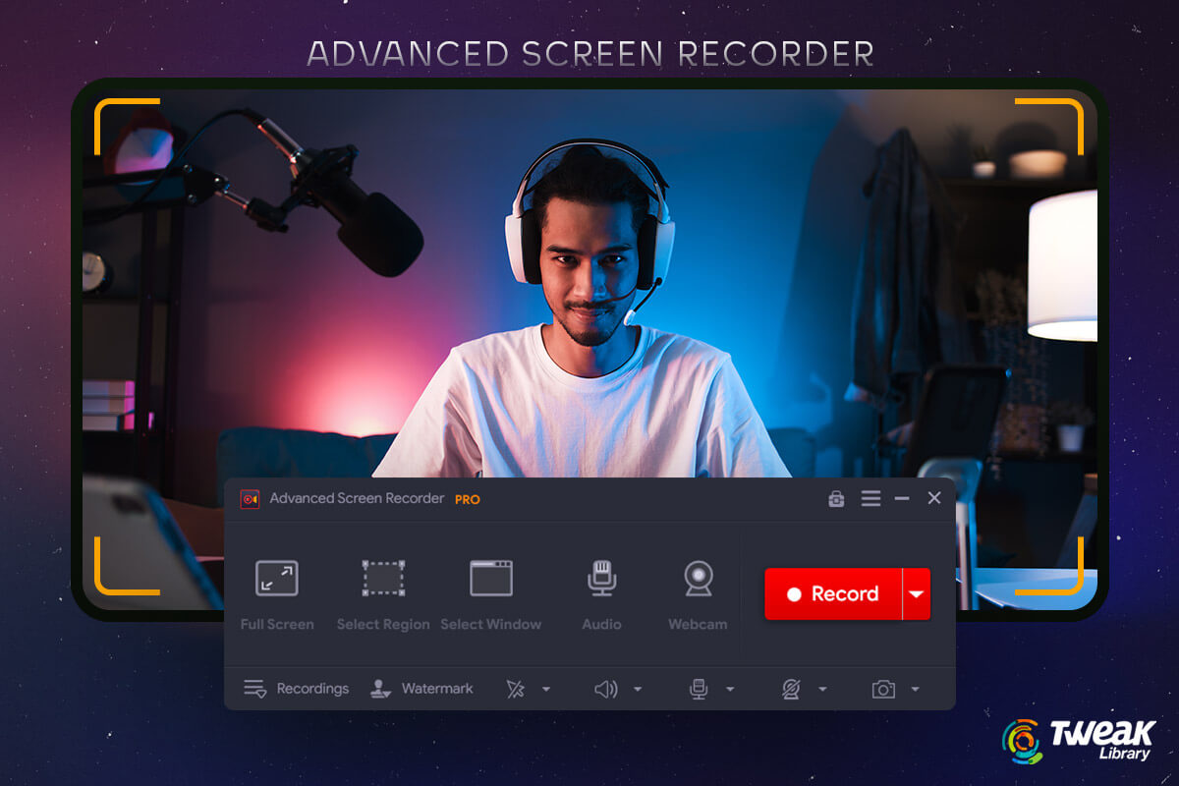Open speaker volume dropdown menu
1179x786 pixels.
639,688
